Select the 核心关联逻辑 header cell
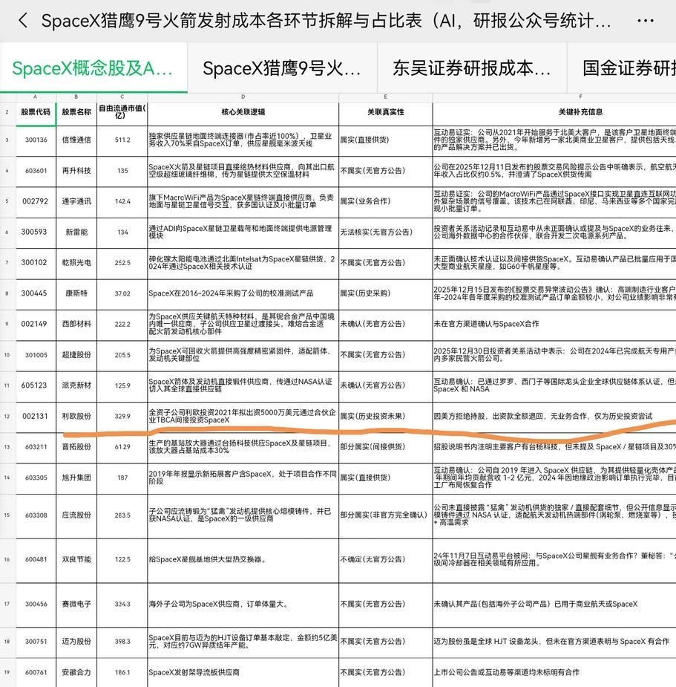676x687 pixels. click(243, 112)
